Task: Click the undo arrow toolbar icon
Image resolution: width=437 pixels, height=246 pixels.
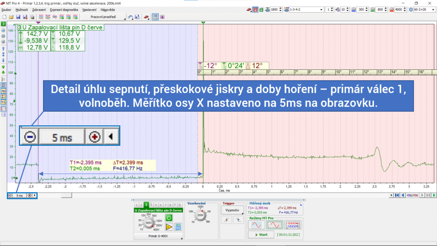Action: click(130, 17)
